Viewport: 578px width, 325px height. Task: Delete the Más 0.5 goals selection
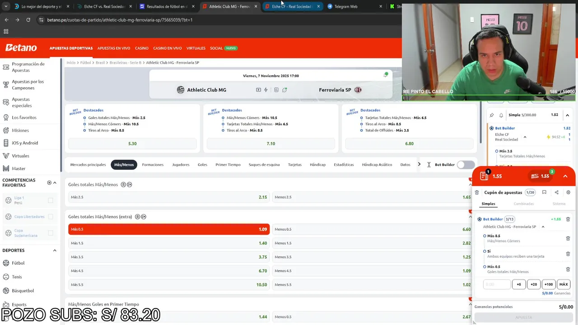click(x=568, y=269)
